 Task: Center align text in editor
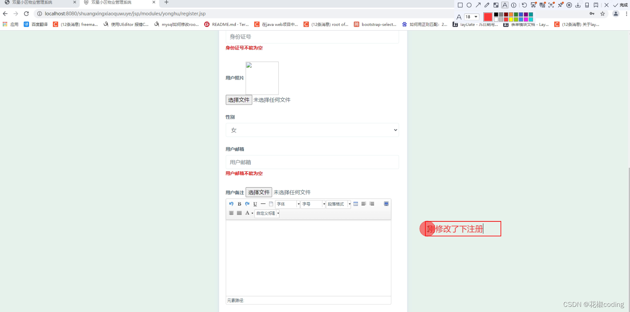pyautogui.click(x=231, y=213)
